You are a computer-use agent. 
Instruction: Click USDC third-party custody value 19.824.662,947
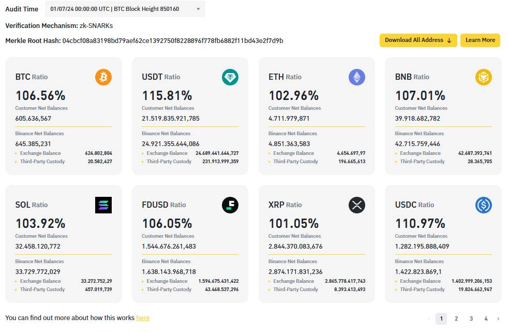475,290
